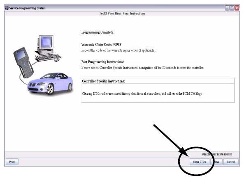Click the Print button
Image resolution: width=244 pixels, height=180 pixels.
point(12,162)
